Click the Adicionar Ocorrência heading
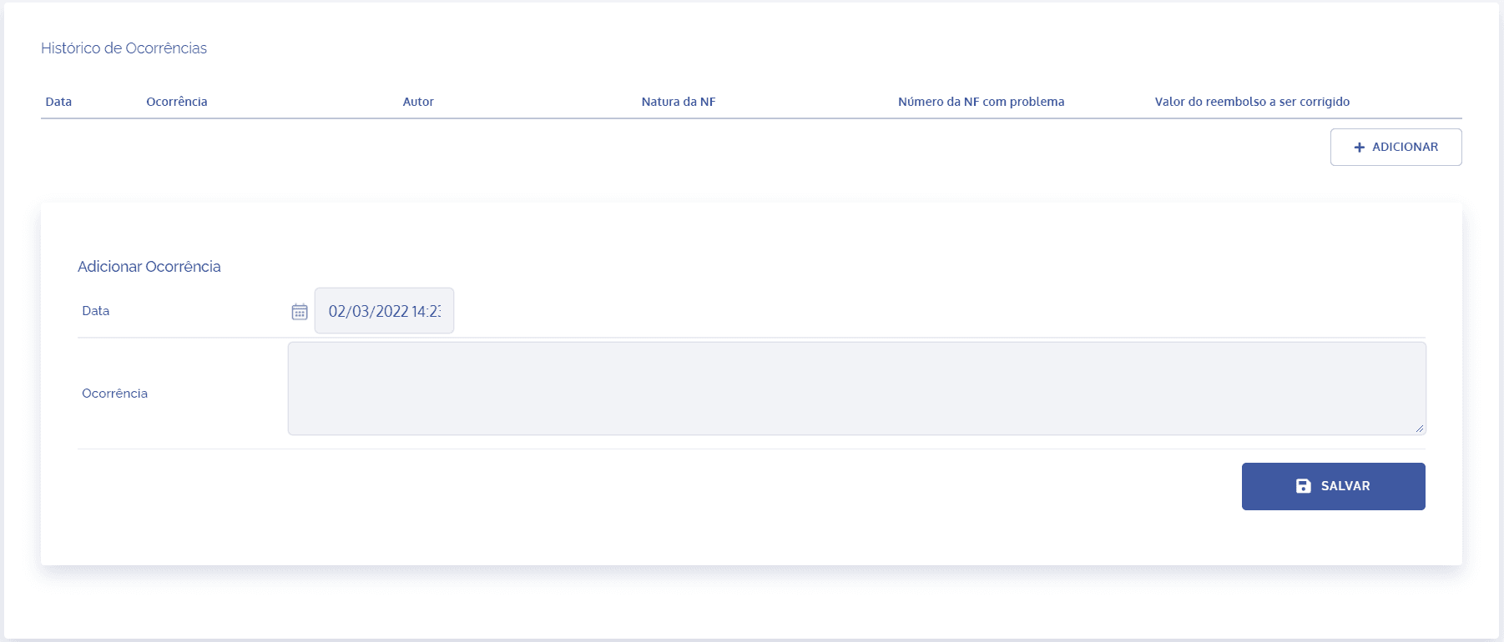Image resolution: width=1504 pixels, height=642 pixels. (x=149, y=267)
